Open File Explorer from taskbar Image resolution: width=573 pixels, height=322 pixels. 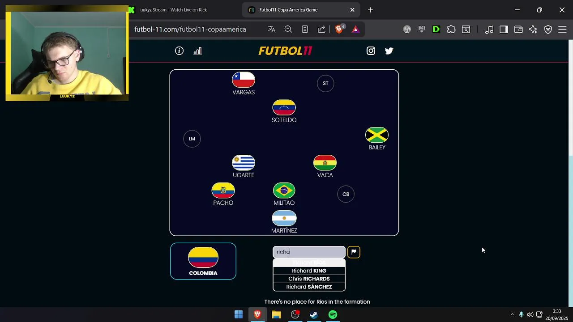click(x=276, y=315)
